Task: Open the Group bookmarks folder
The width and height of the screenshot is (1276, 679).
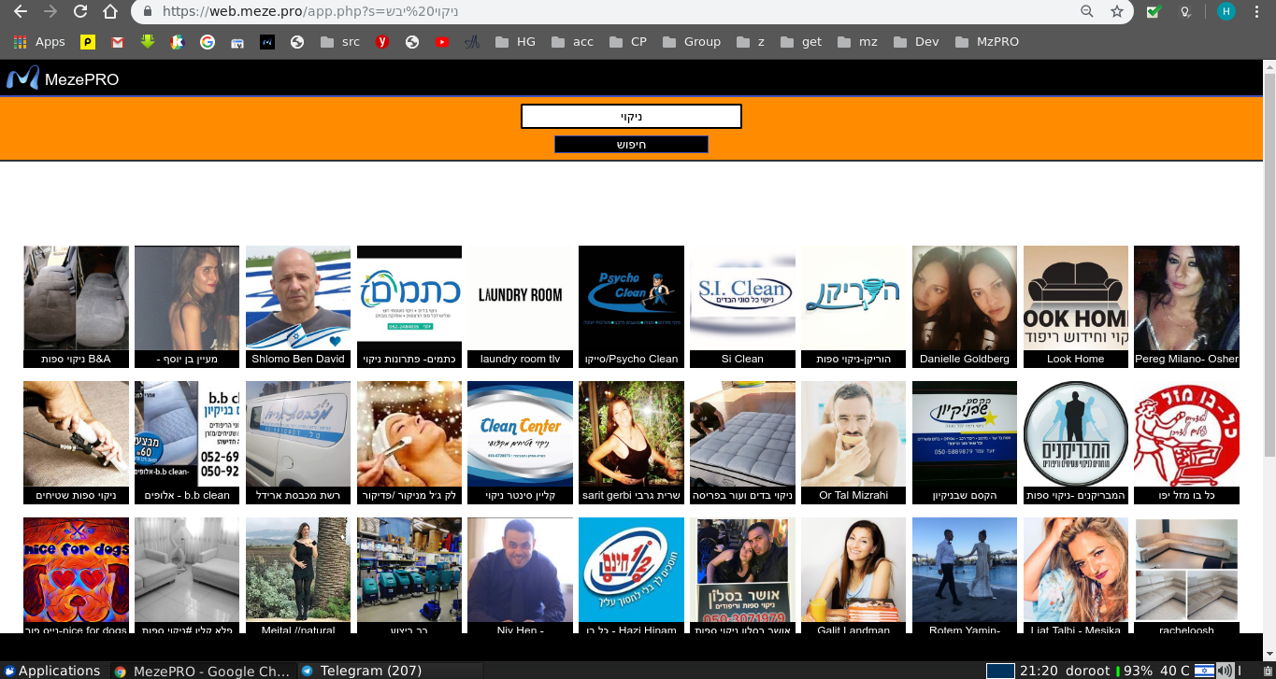Action: [x=692, y=41]
